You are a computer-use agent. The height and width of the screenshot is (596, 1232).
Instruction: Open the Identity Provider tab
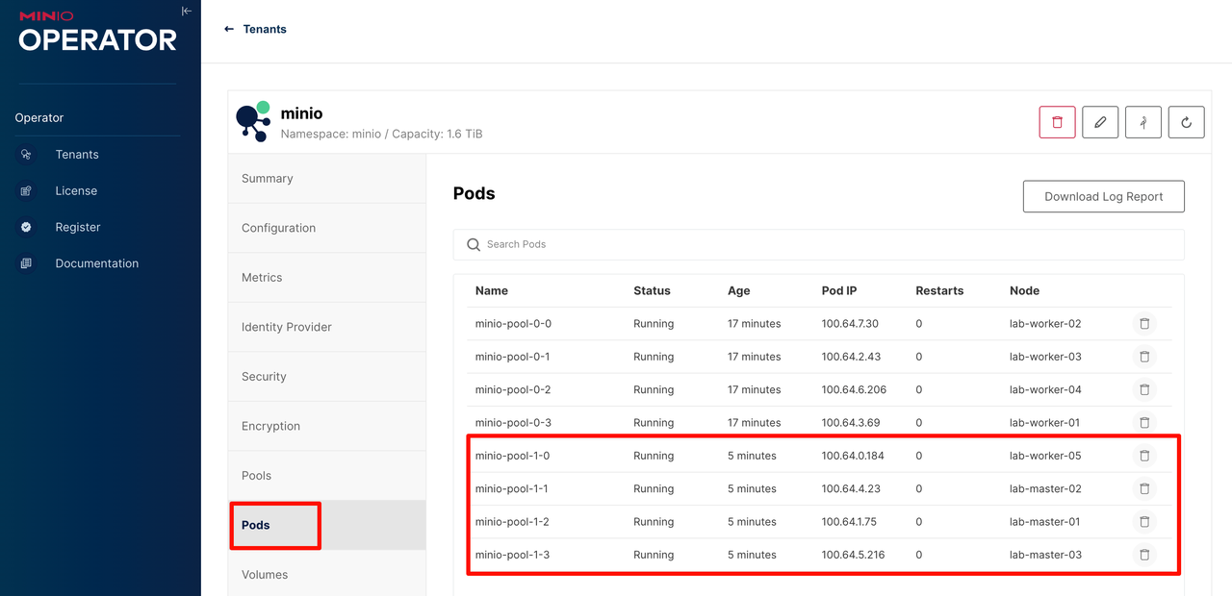(327, 327)
